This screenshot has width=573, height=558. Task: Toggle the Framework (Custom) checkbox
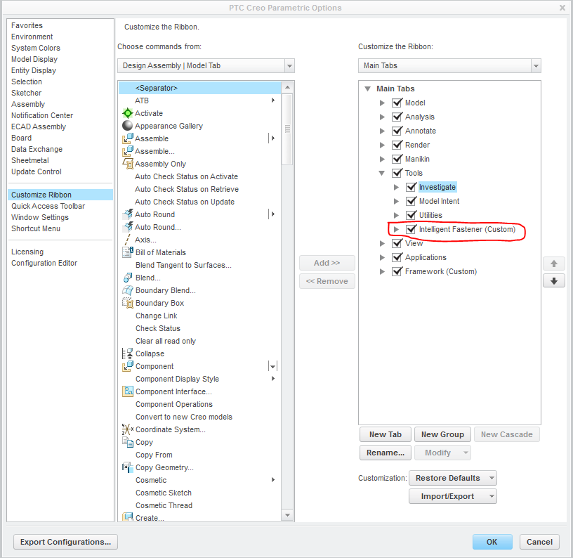397,271
